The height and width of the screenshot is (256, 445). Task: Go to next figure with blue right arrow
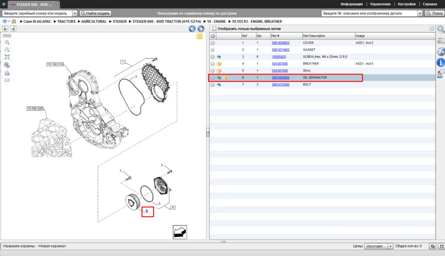[x=201, y=28]
